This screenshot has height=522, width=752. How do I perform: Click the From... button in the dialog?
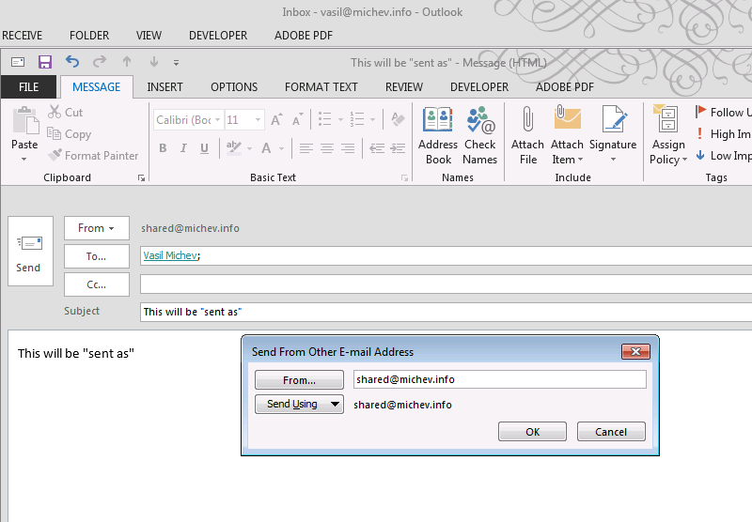299,380
